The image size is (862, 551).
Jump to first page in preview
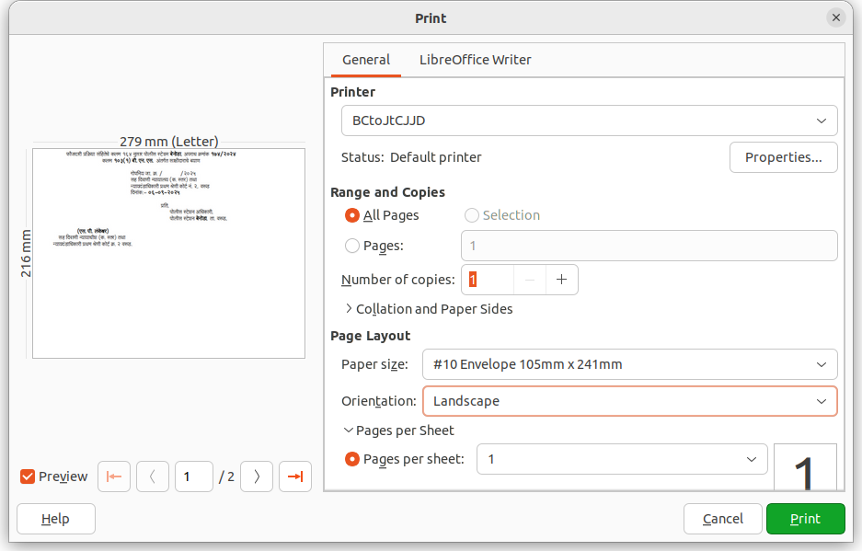(x=113, y=476)
